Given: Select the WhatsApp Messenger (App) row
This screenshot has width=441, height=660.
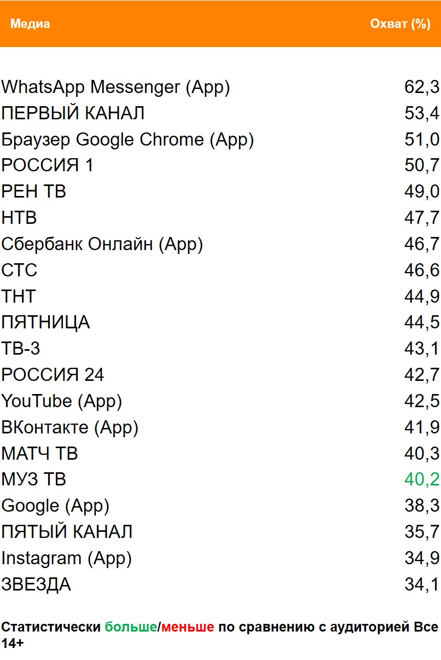Looking at the screenshot, I should 115,87.
